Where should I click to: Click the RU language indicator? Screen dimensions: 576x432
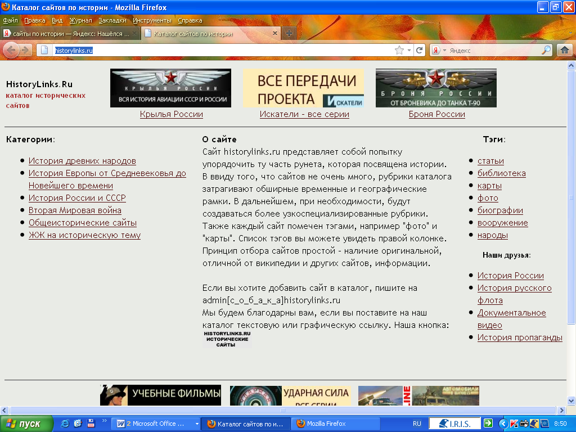(417, 424)
